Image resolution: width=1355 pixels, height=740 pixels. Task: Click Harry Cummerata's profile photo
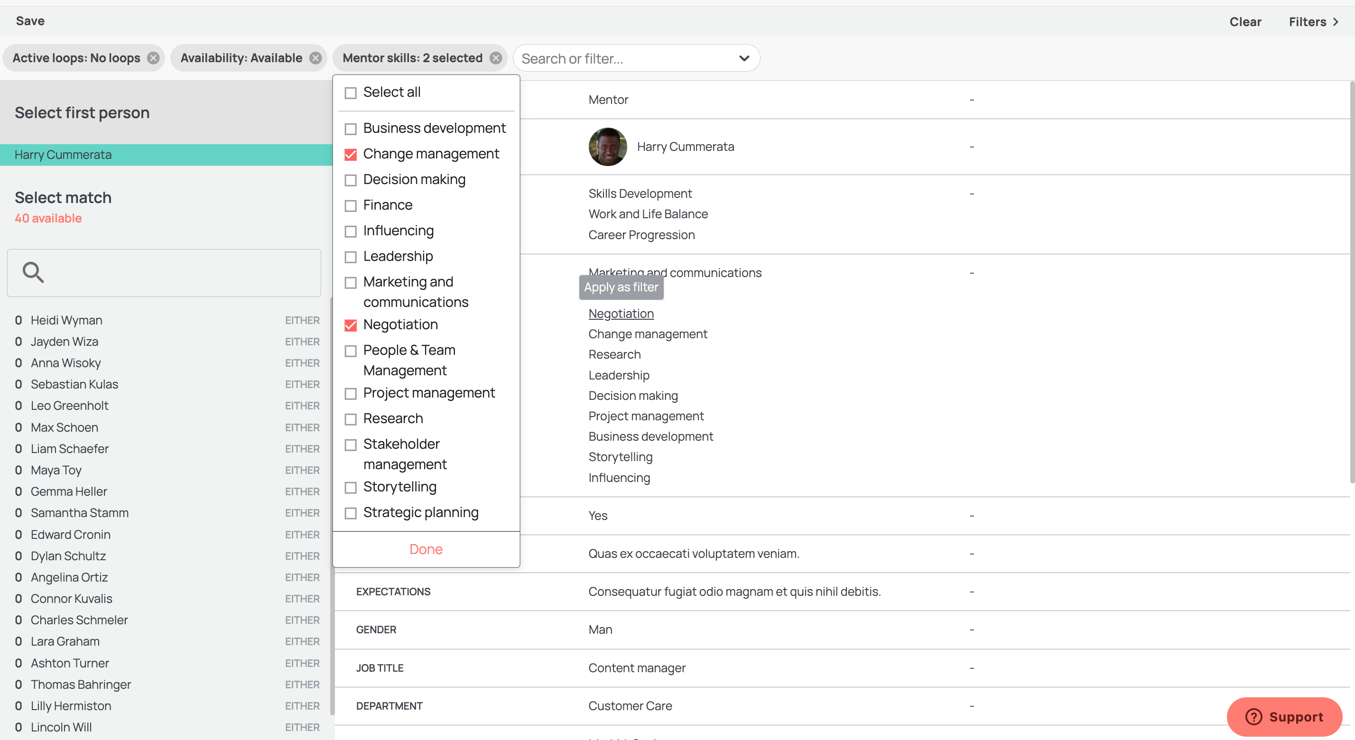point(608,147)
